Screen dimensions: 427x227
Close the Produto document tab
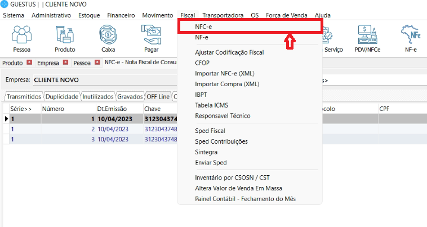pyautogui.click(x=29, y=63)
